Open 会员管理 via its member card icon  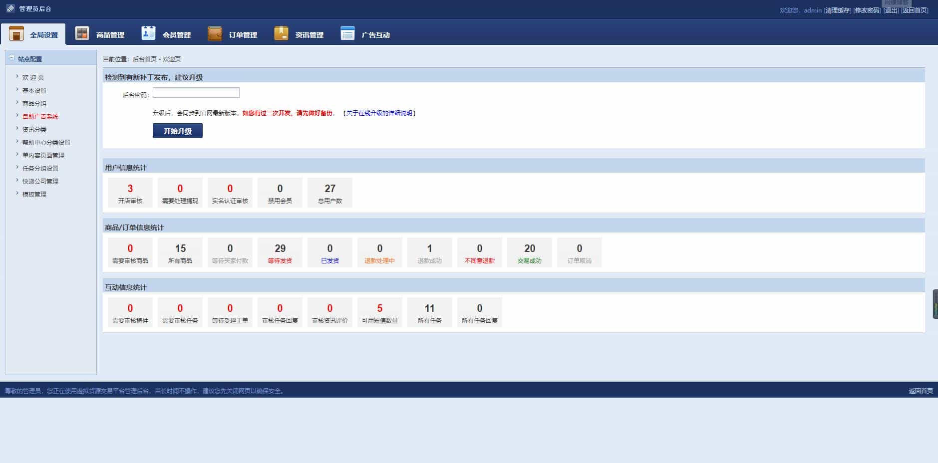[148, 33]
